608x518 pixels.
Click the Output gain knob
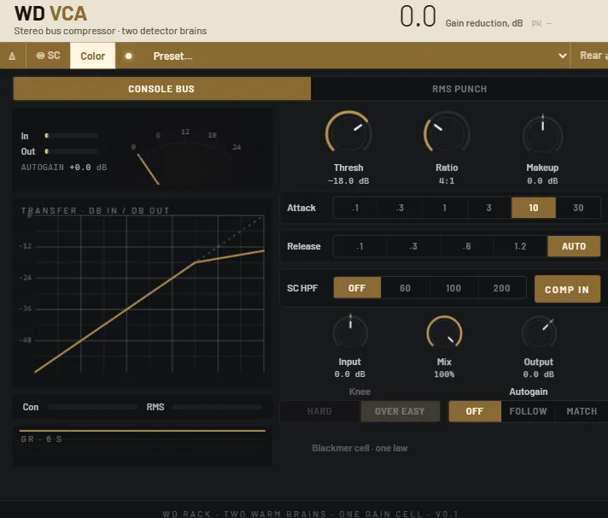click(x=539, y=333)
